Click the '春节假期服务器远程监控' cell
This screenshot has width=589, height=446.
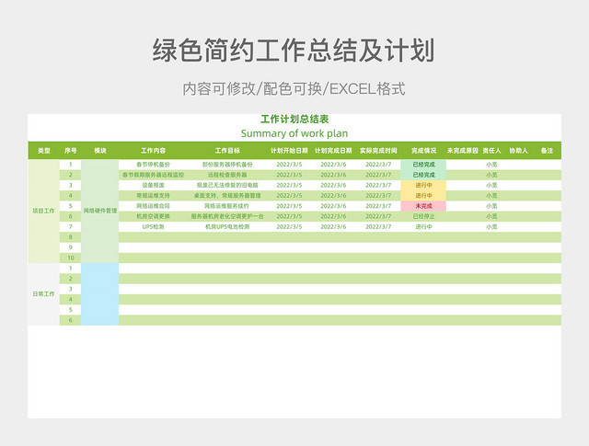[x=154, y=175]
